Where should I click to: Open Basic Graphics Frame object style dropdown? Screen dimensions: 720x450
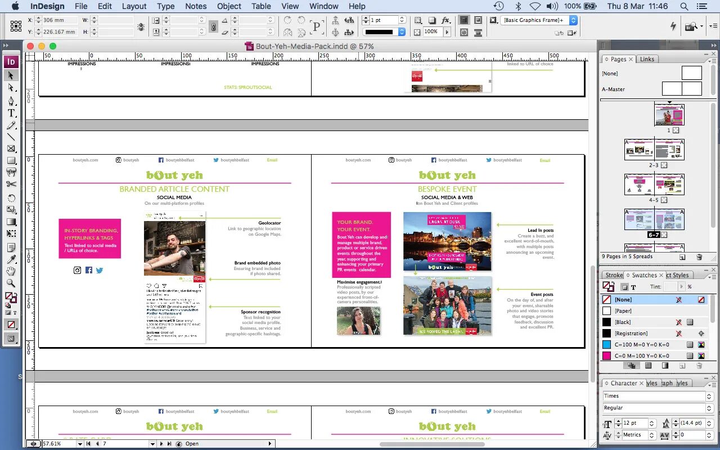(x=573, y=20)
